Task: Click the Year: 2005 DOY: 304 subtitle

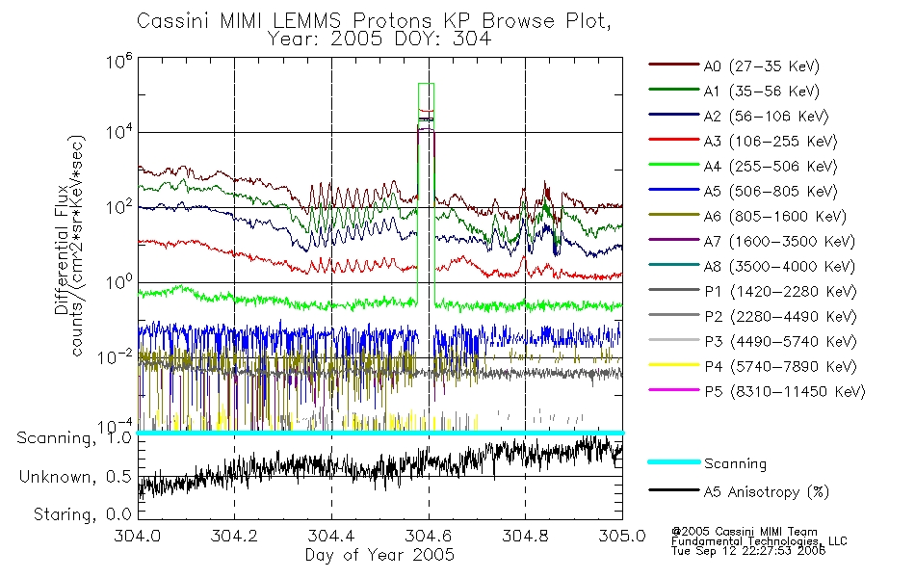Action: [379, 39]
